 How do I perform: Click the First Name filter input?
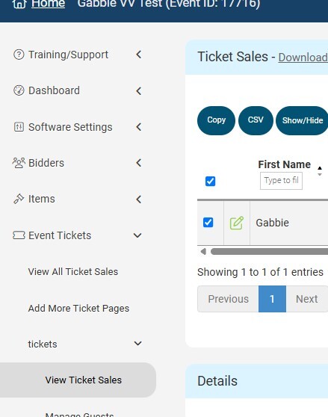coord(281,181)
